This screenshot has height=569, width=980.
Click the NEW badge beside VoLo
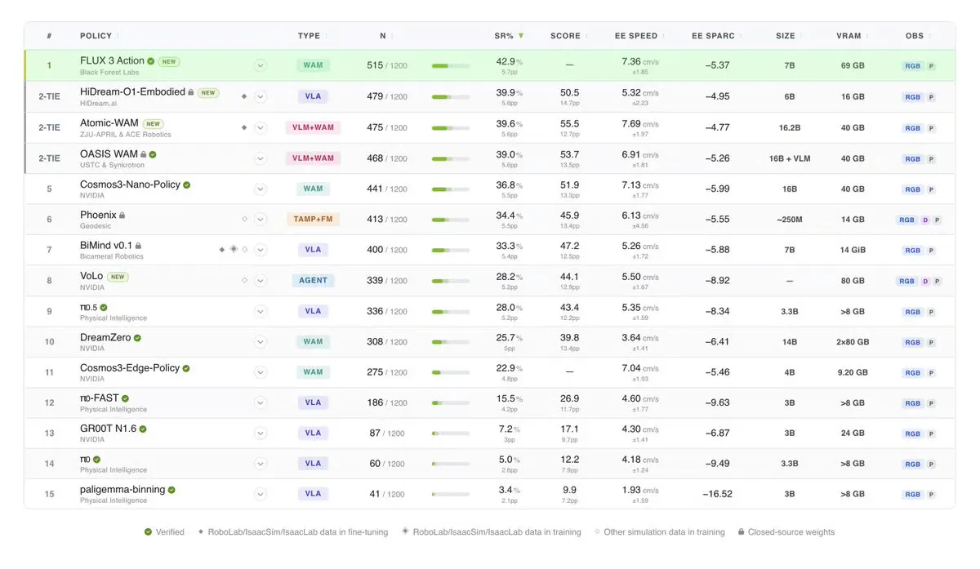[x=118, y=277]
